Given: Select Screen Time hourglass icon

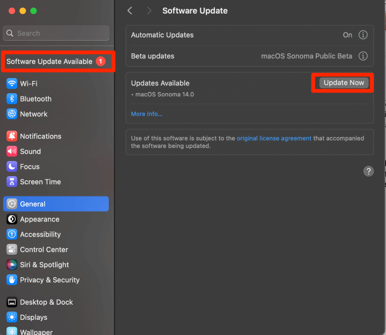Looking at the screenshot, I should (11, 181).
